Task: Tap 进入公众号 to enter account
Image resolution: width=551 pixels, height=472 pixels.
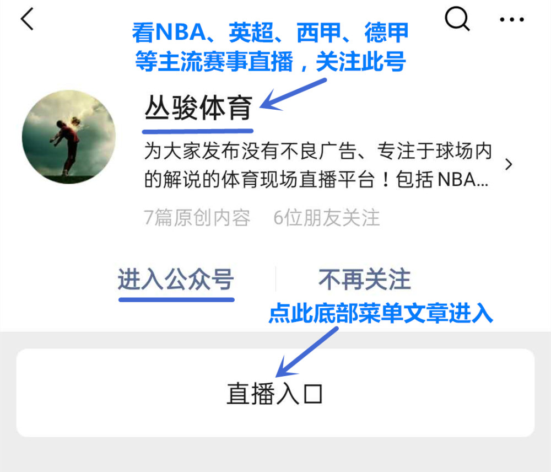Action: coord(176,279)
